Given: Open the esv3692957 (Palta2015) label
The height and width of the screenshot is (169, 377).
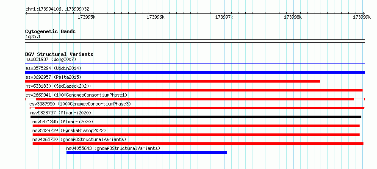Looking at the screenshot, I should coord(53,77).
